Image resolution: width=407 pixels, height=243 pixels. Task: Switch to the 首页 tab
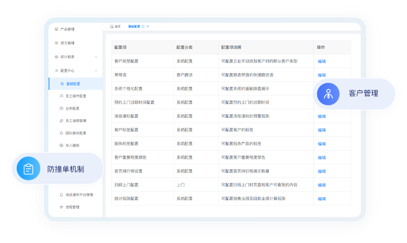pyautogui.click(x=118, y=27)
